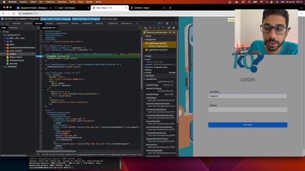Screen dimensions: 305x171
Task: Open the Histórico menu in menu bar
Action: [50, 2]
